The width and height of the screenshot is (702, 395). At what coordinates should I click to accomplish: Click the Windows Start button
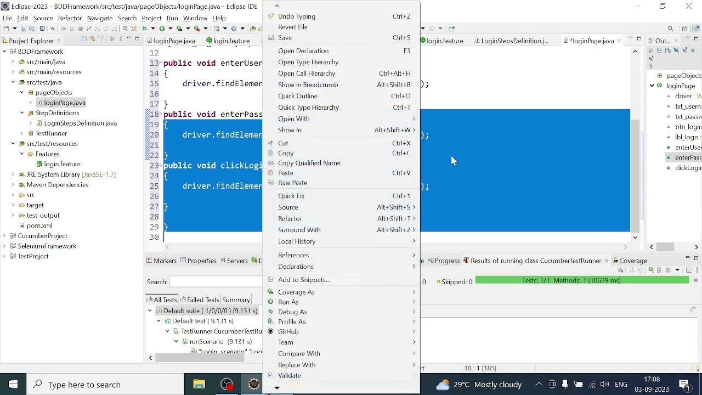tap(13, 385)
